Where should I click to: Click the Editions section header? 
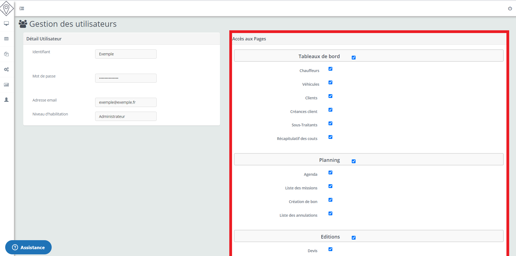click(x=330, y=237)
